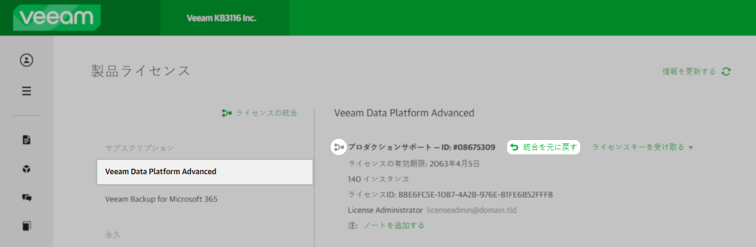Click the arrow next to ライセンスキーを受け取る
756x247 pixels.
click(691, 148)
